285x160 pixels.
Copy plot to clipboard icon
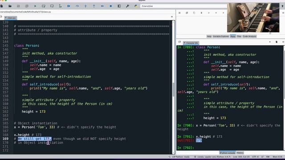click(x=194, y=13)
